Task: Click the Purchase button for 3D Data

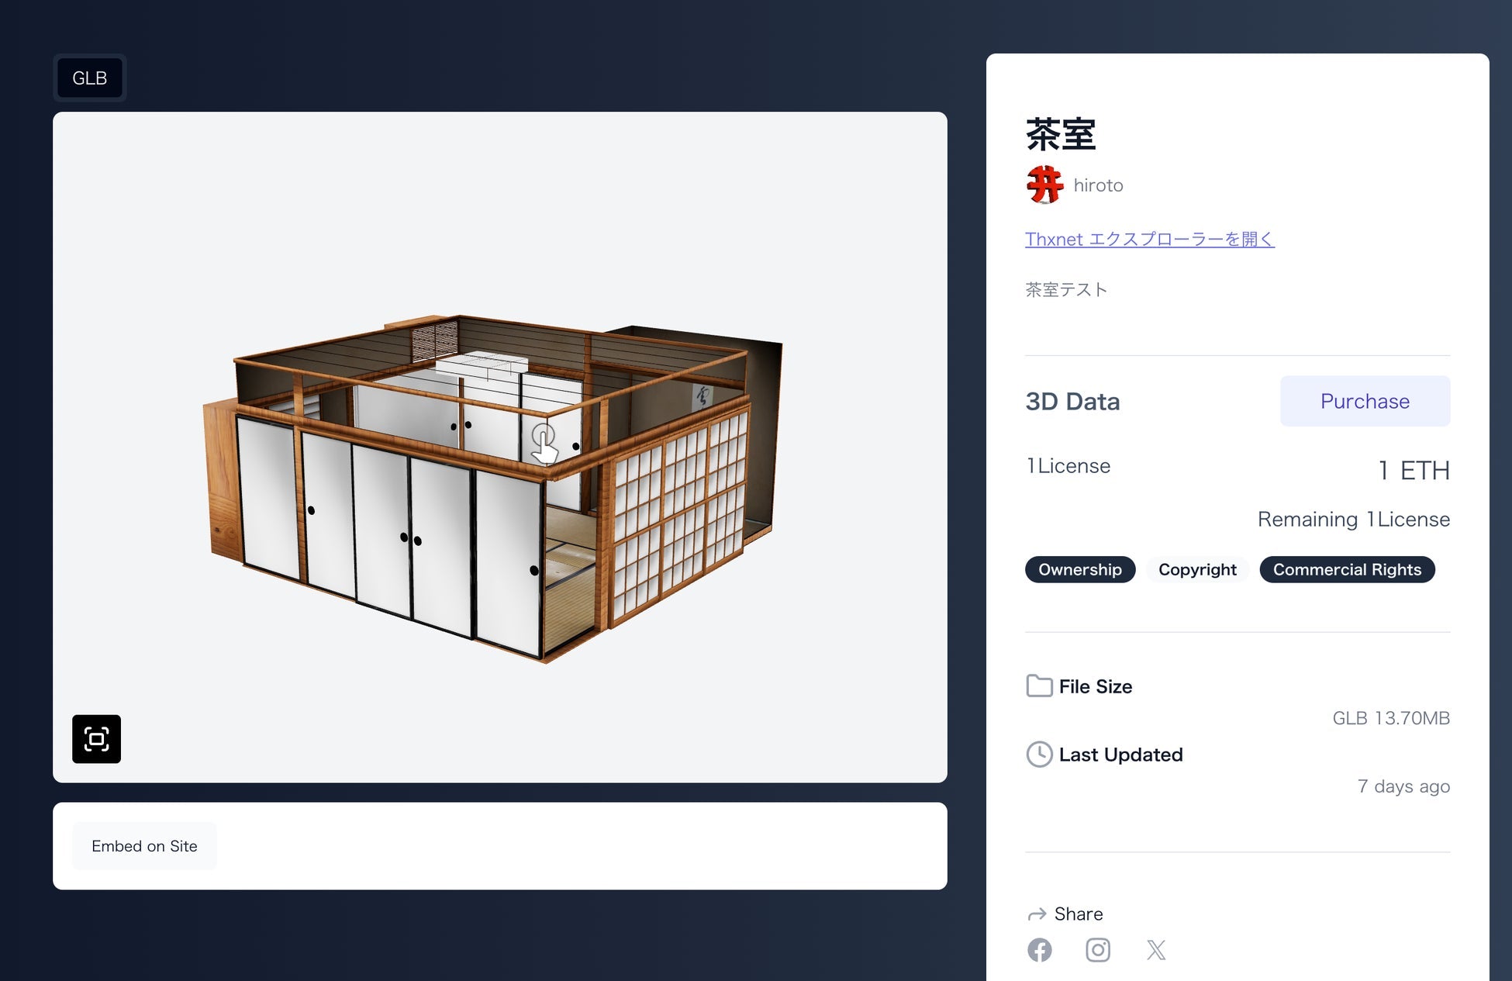Action: pos(1365,401)
